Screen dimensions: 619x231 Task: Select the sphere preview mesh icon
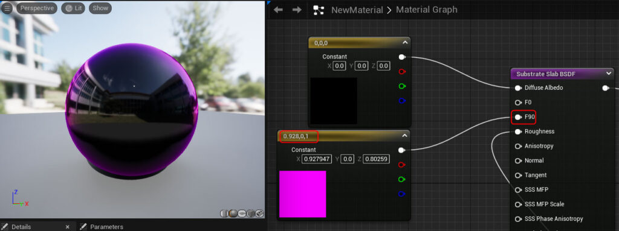tap(233, 214)
